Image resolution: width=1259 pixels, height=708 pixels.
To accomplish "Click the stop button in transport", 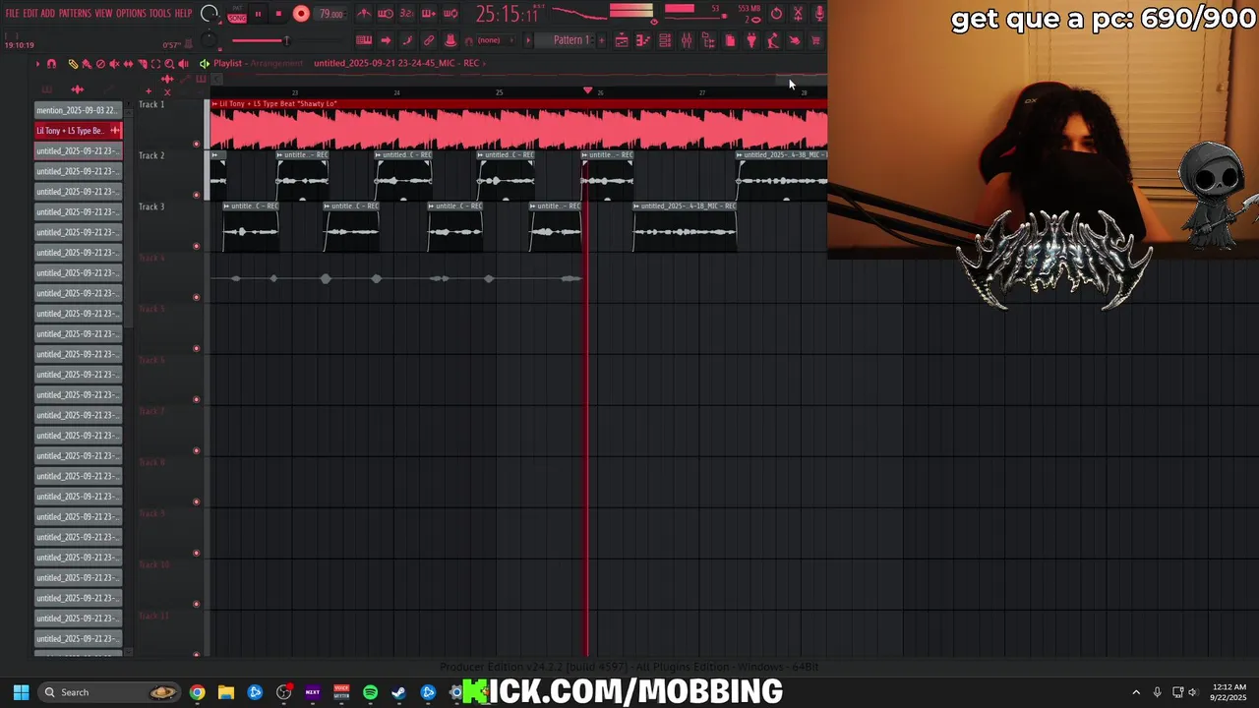I will pos(278,14).
